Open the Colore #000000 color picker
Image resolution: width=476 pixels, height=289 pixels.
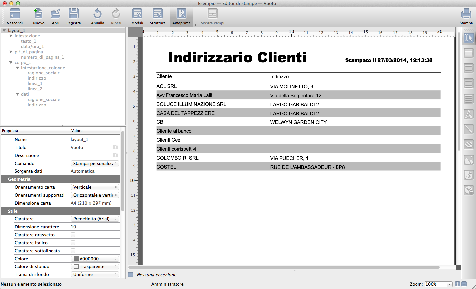(95, 259)
